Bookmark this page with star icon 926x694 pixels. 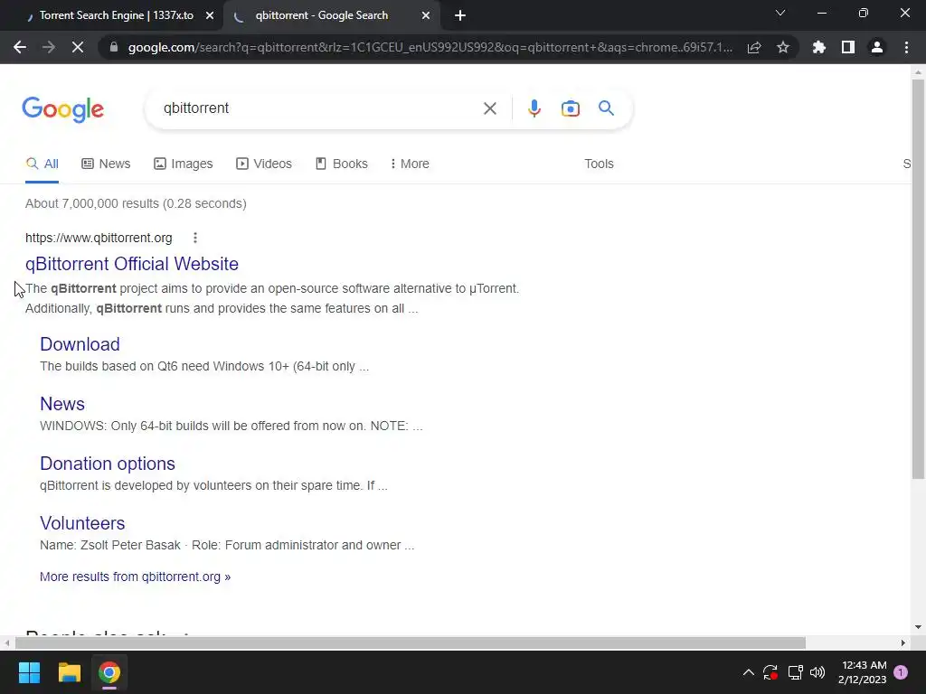(x=783, y=47)
